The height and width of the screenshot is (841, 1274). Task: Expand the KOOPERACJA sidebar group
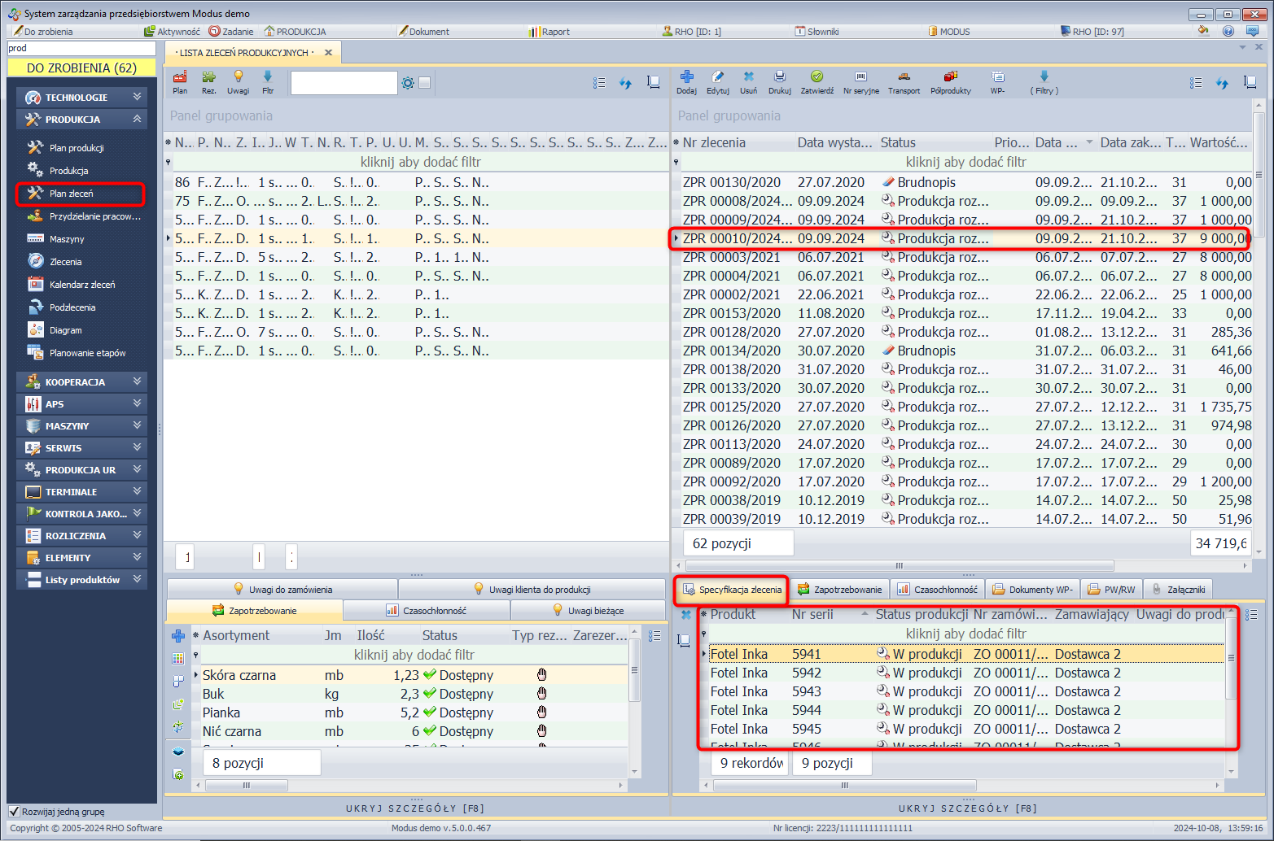[81, 381]
